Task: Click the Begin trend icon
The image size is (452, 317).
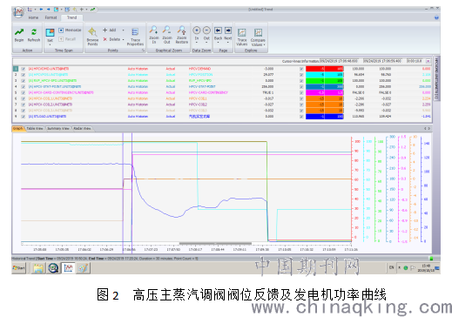Action: [x=19, y=31]
